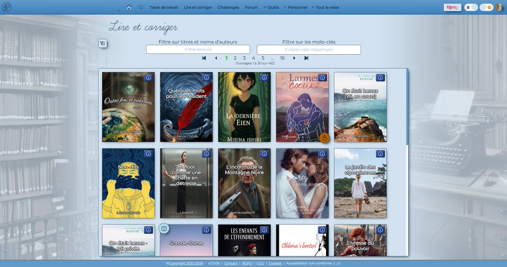The image size is (507, 267).
Task: Toggle the light/dark theme switch
Action: pos(486,7)
